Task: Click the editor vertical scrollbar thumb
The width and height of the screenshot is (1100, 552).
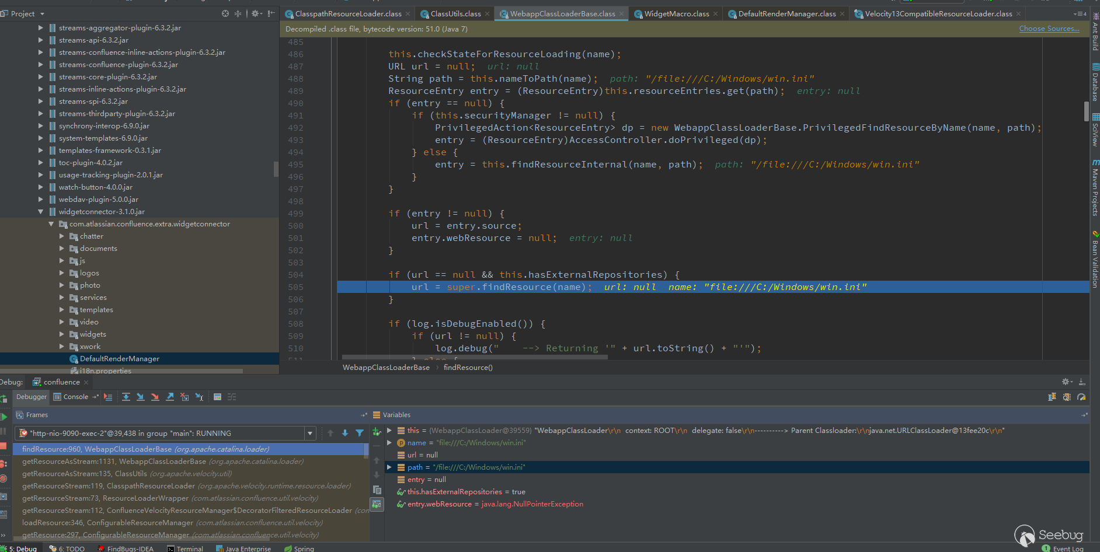Action: click(1086, 110)
